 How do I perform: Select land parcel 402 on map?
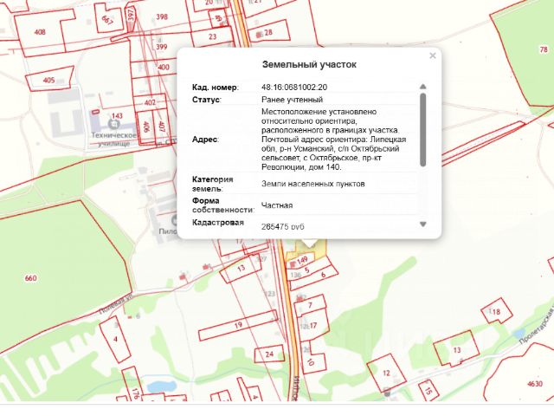(150, 102)
